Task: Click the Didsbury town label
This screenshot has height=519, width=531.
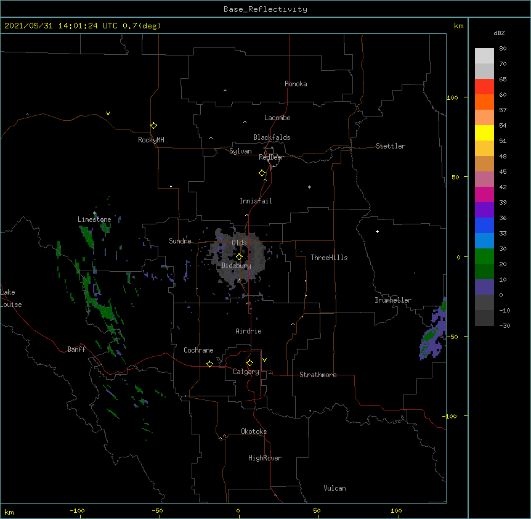Action: tap(237, 266)
